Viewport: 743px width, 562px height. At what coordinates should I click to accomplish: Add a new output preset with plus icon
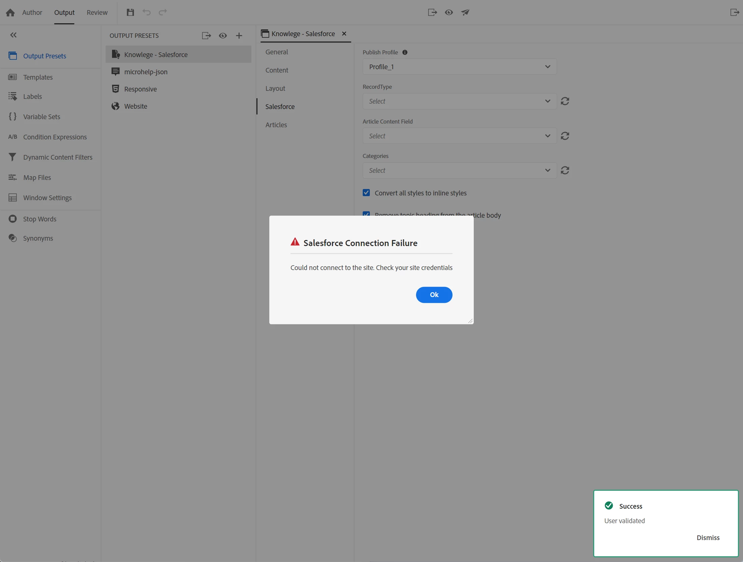[239, 36]
